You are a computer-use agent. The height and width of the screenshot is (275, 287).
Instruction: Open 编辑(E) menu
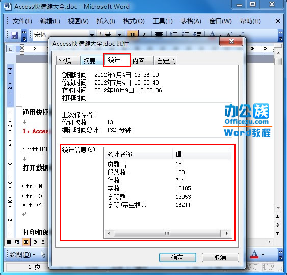coord(50,21)
